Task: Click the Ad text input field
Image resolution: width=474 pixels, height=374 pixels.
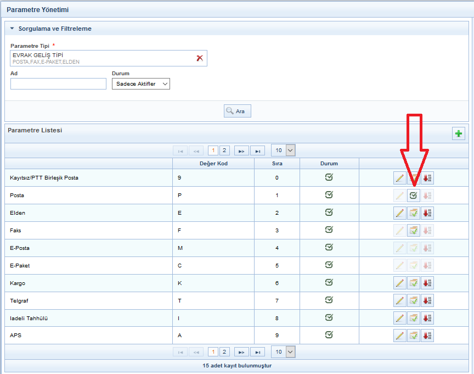Action: click(x=58, y=83)
